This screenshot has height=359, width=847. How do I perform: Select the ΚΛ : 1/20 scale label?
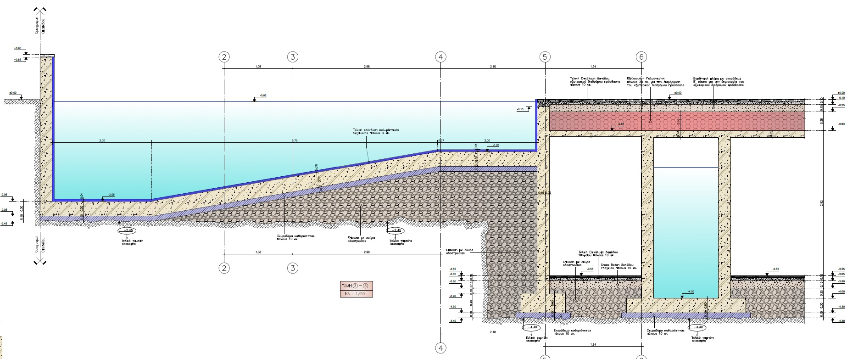[356, 293]
